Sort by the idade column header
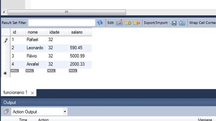The image size is (216, 121). click(58, 32)
